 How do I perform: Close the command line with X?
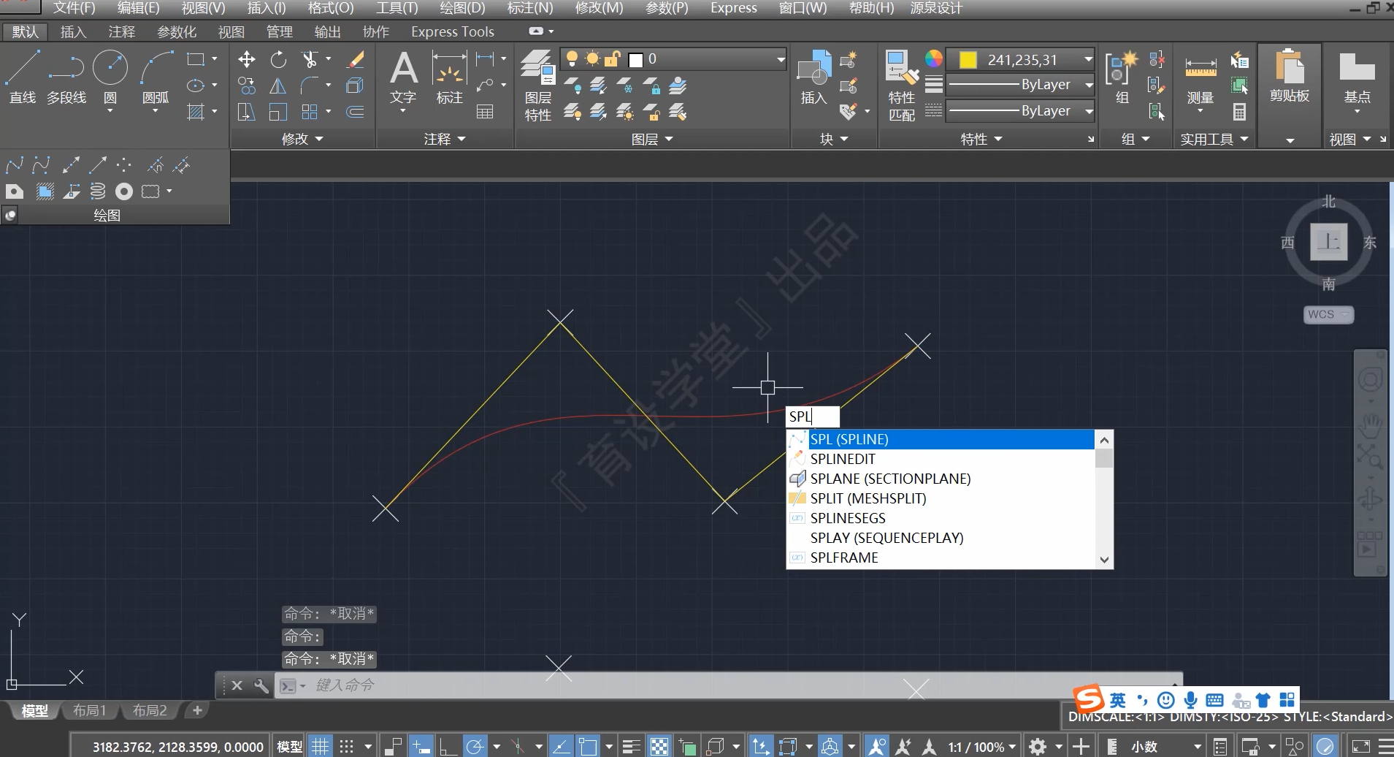pos(237,685)
